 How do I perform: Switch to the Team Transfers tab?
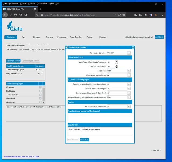pos(76,37)
